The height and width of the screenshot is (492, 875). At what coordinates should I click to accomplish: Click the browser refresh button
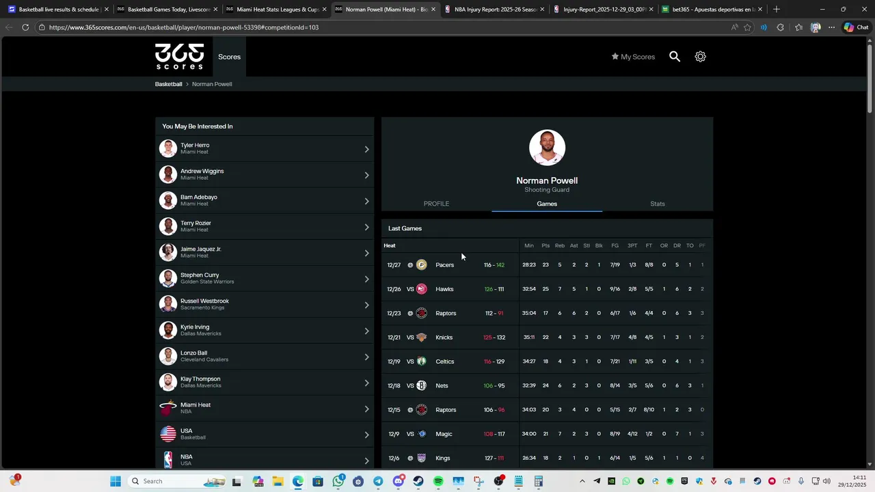coord(25,27)
